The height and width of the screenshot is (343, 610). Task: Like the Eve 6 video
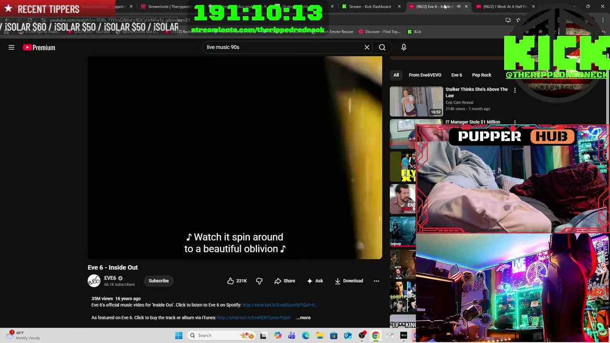point(236,281)
